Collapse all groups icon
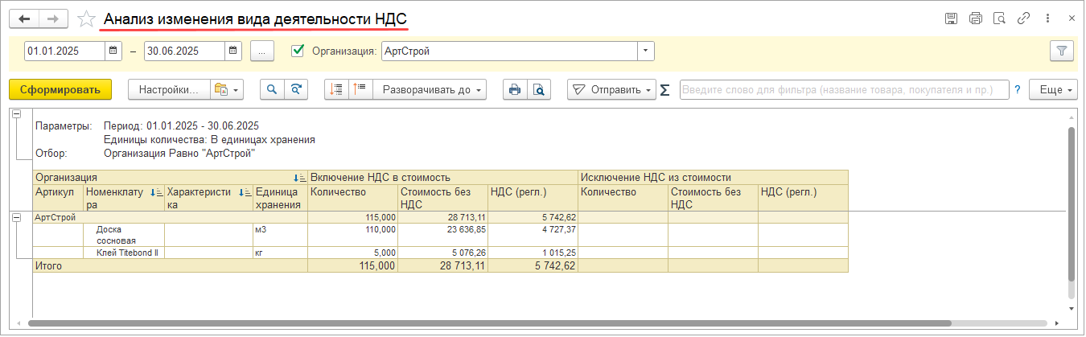The width and height of the screenshot is (1086, 337). (x=336, y=89)
